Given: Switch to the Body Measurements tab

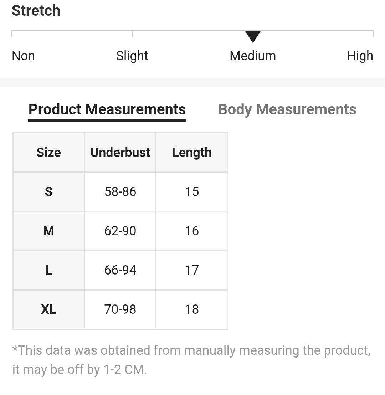Looking at the screenshot, I should (x=287, y=109).
